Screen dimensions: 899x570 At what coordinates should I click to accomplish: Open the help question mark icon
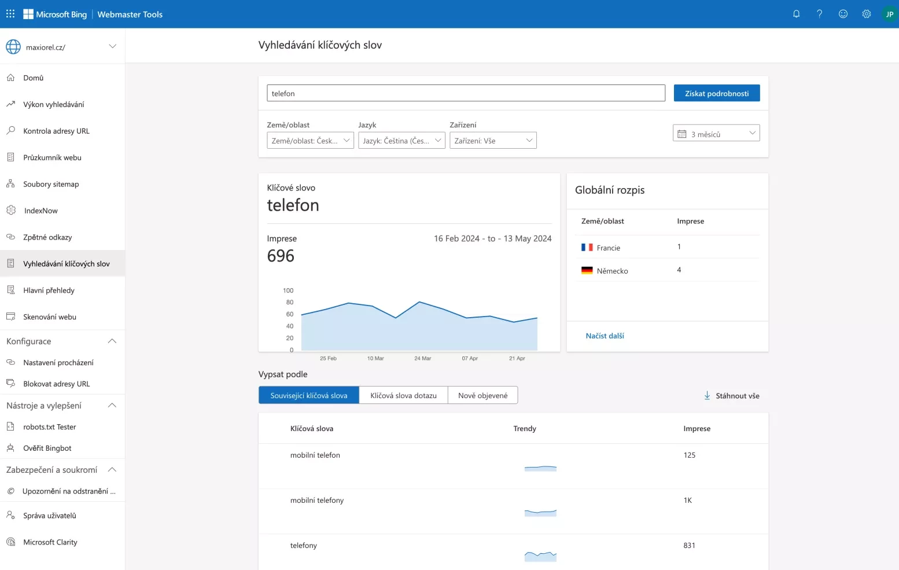tap(820, 14)
